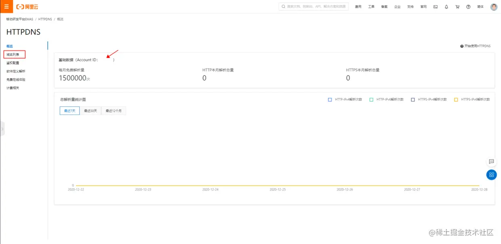Image resolution: width=501 pixels, height=244 pixels.
Task: Open 免费在线体验 in the sidebar
Action: click(16, 79)
